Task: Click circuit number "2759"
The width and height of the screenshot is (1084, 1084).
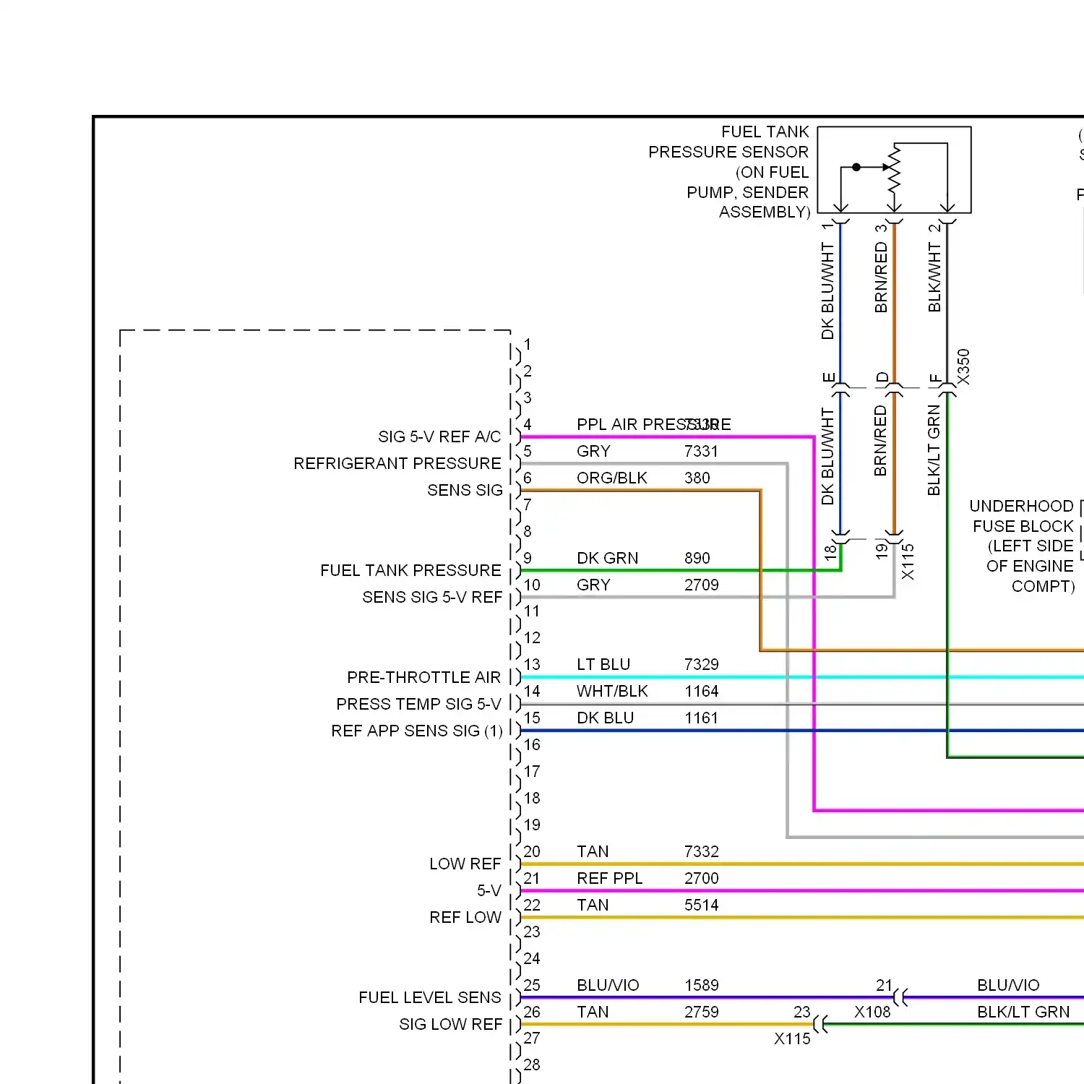Action: 702,1012
